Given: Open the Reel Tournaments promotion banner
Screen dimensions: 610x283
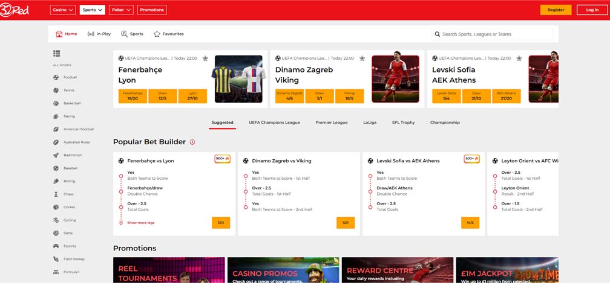Looking at the screenshot, I should 169,270.
